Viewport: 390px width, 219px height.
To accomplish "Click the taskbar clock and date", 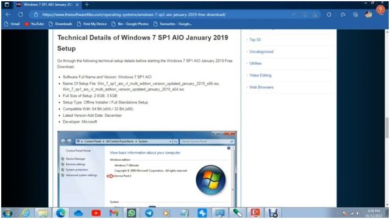I will [374, 213].
